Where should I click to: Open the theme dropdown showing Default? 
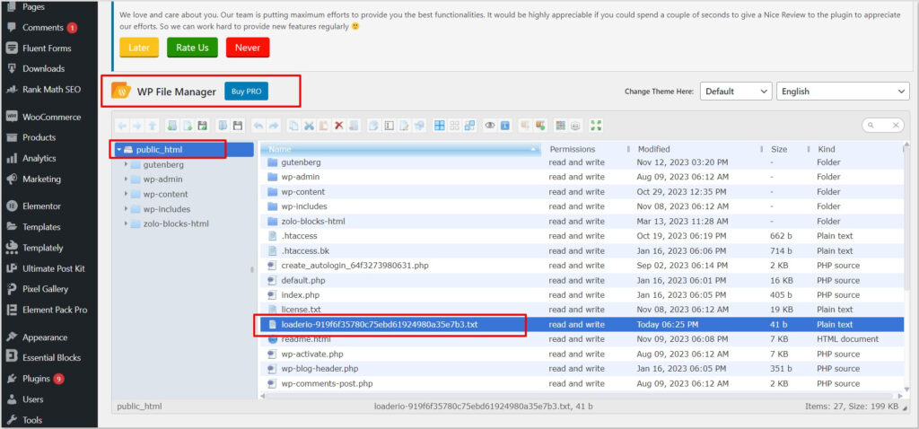pyautogui.click(x=736, y=92)
